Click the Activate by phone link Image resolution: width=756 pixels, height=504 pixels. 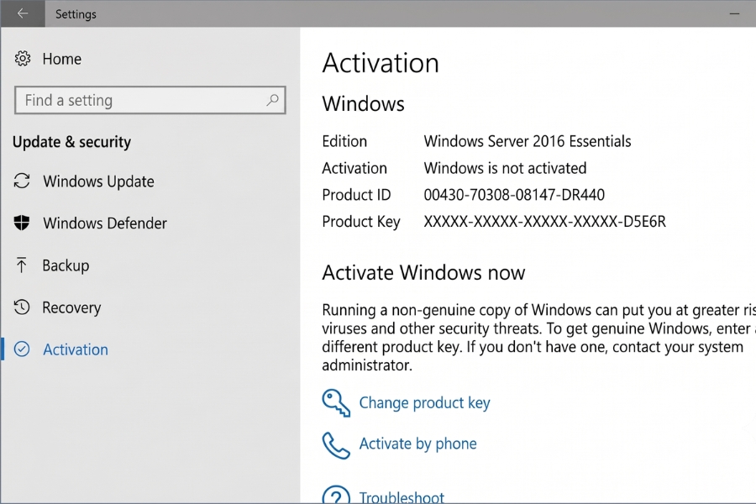[x=417, y=444]
